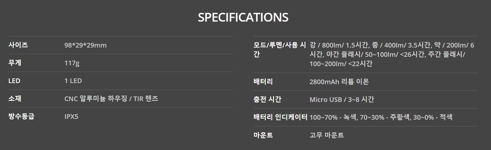Select the 배터리 인디케이터 label

pos(280,117)
